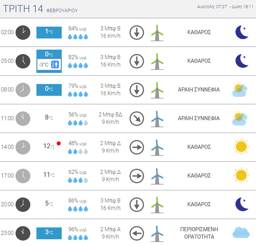Image resolution: width=257 pixels, height=246 pixels.
Task: Click the north wind arrow at 08:00
Action: tap(137, 90)
